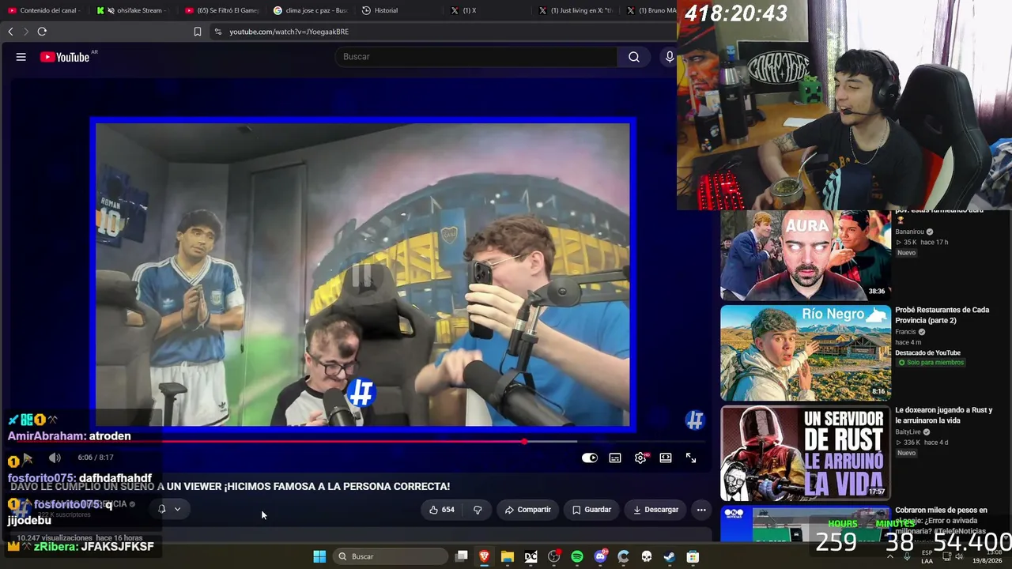
Task: Like the video with 654 likes
Action: [441, 510]
